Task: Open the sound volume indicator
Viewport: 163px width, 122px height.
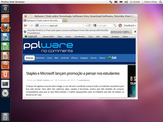Action: point(126,2)
